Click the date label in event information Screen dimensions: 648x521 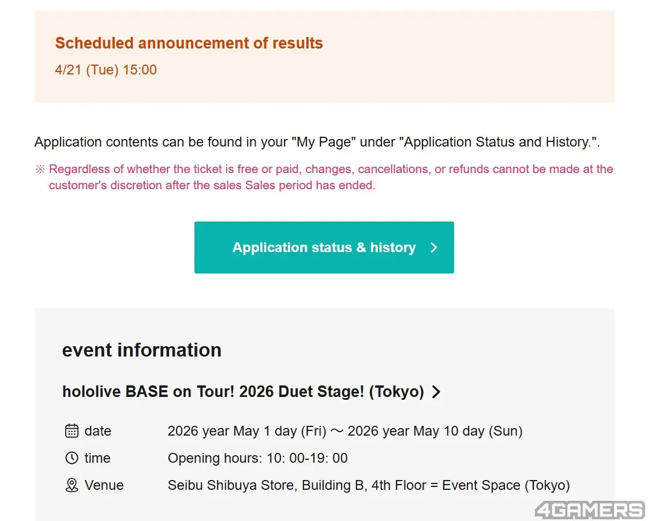[98, 431]
